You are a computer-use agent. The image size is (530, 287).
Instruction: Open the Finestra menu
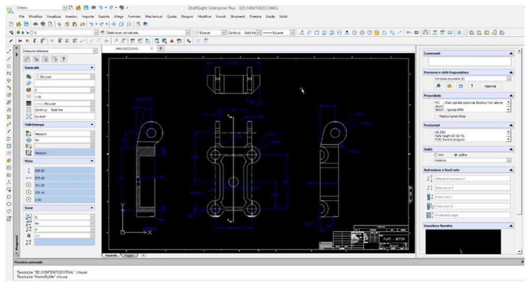coord(255,16)
